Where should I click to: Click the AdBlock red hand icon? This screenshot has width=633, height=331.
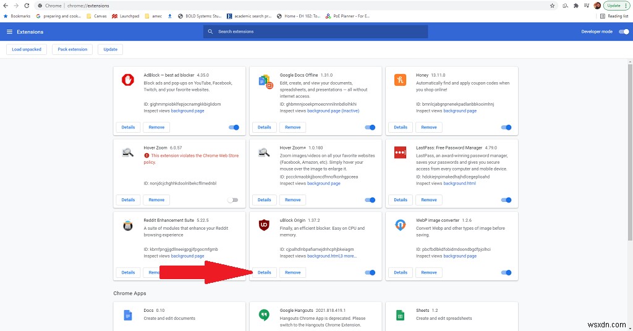tap(128, 80)
